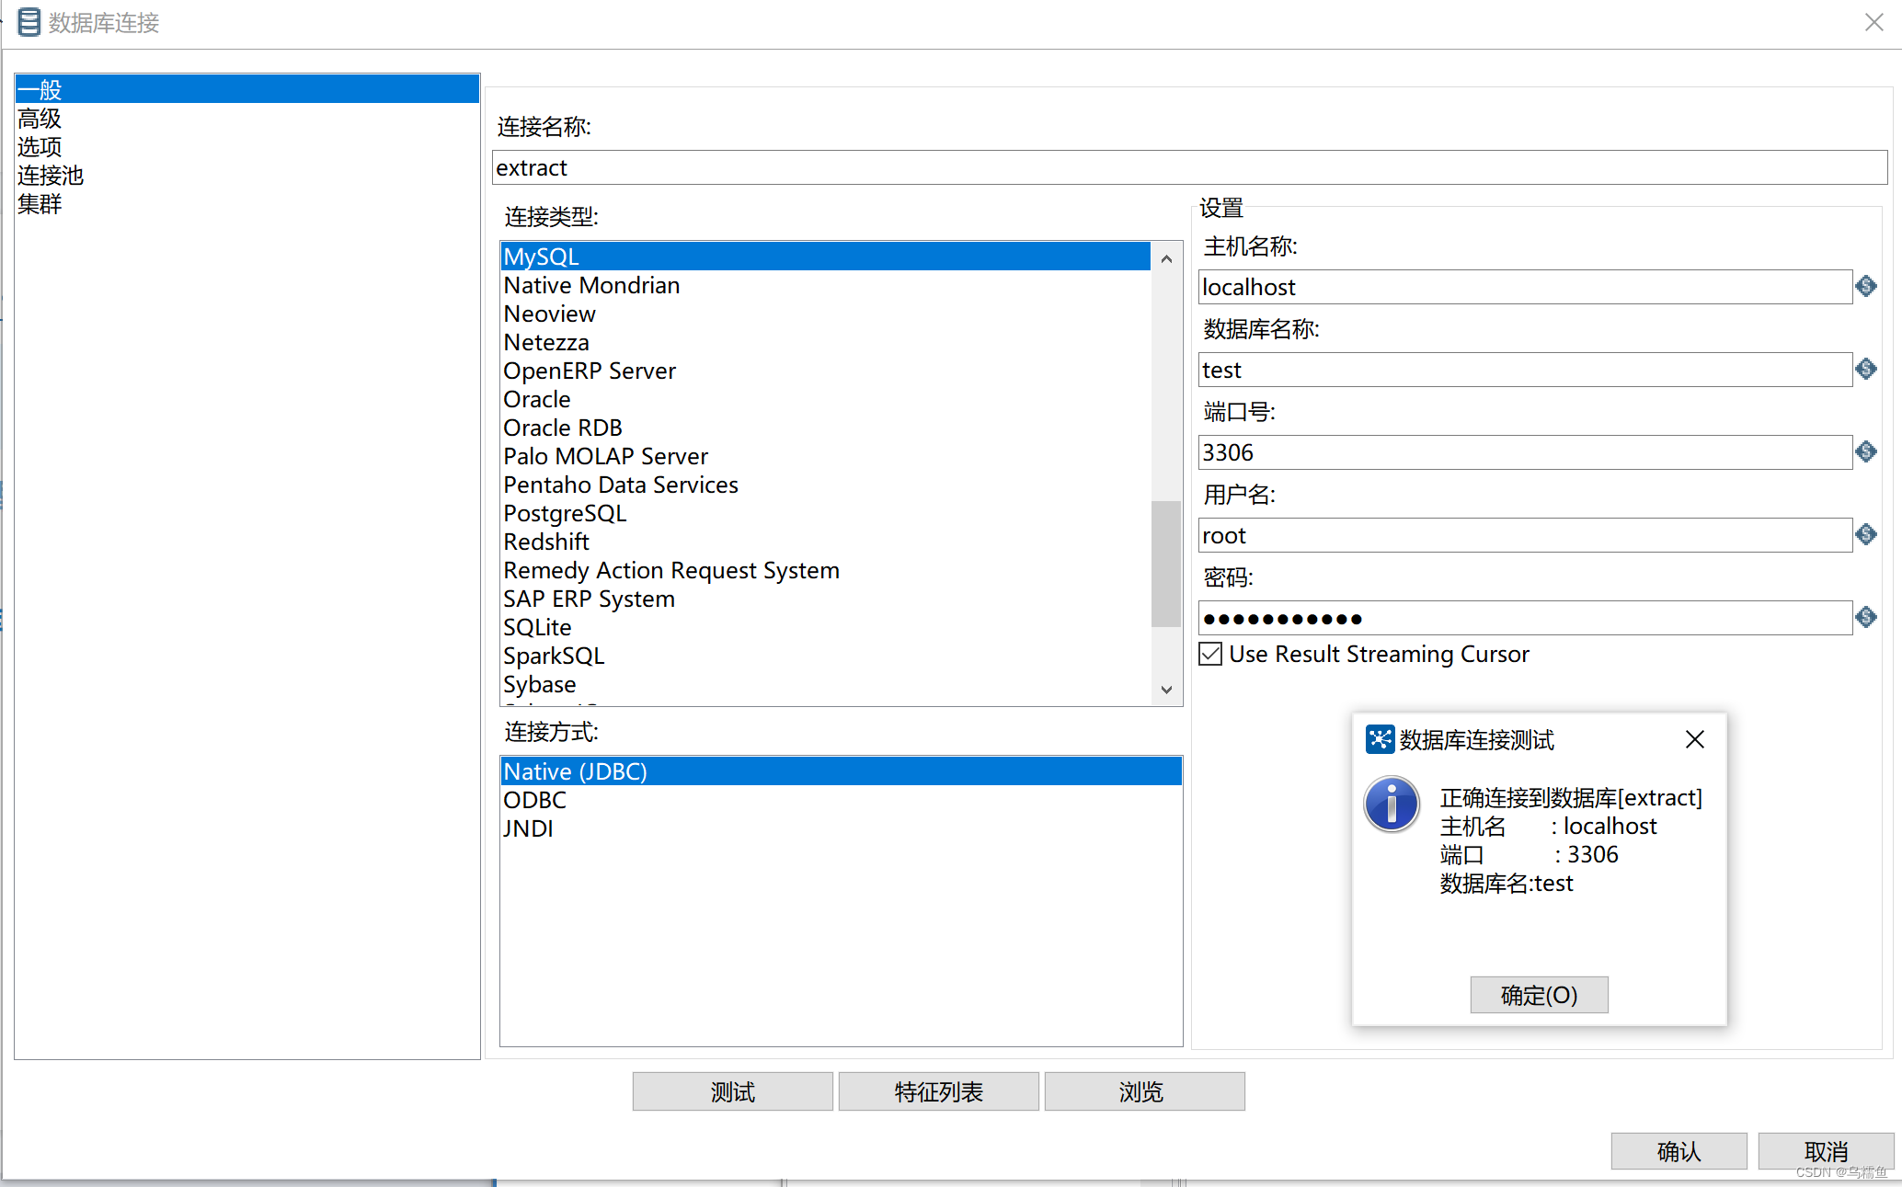Select PostgreSQL as connection type
This screenshot has width=1902, height=1187.
click(x=565, y=513)
